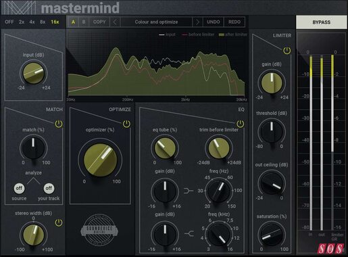Click the high band gain (dB) knob

click(x=165, y=234)
